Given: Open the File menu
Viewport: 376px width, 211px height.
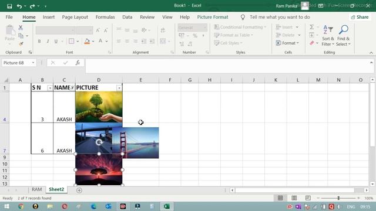Looking at the screenshot, I should [x=9, y=17].
